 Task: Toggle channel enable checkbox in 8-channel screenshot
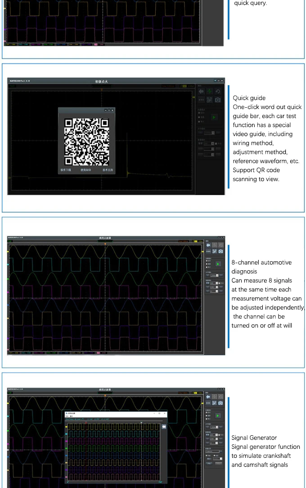[x=219, y=283]
